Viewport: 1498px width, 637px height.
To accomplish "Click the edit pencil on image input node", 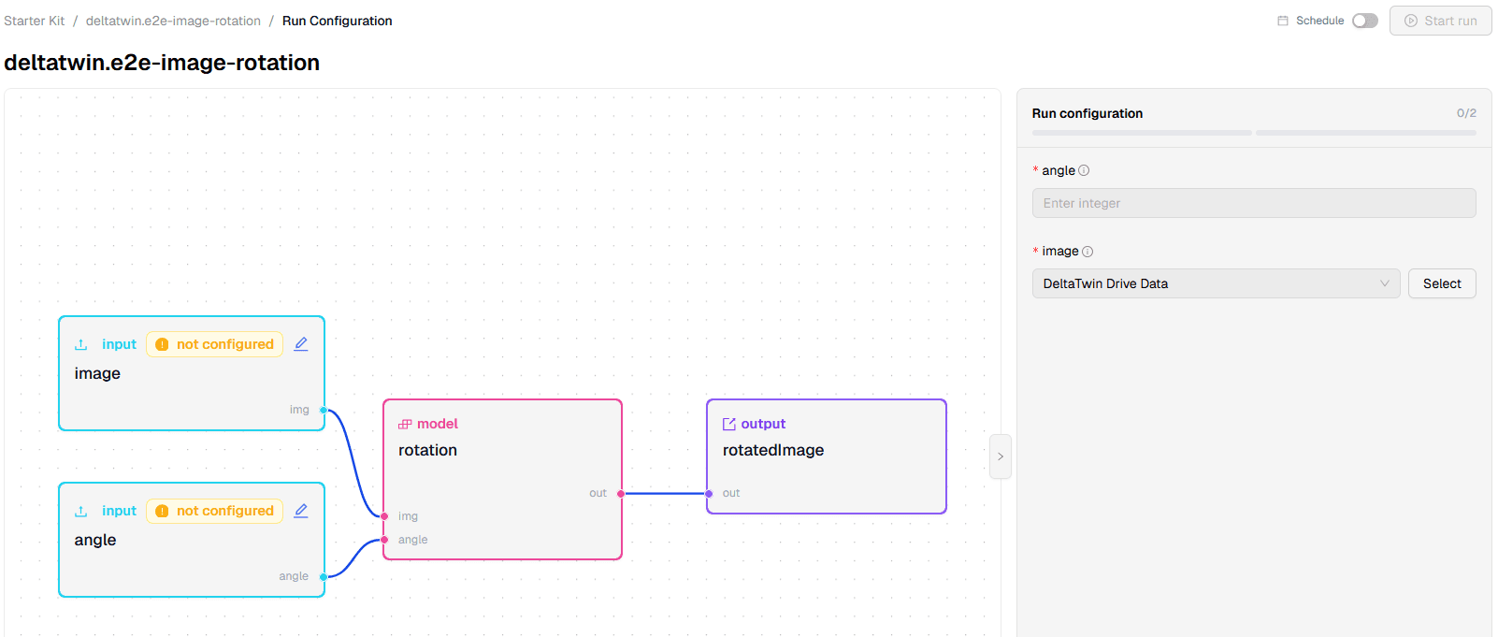I will pos(301,344).
